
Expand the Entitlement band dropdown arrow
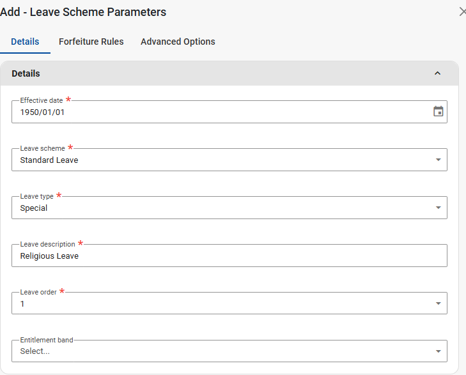pyautogui.click(x=438, y=351)
